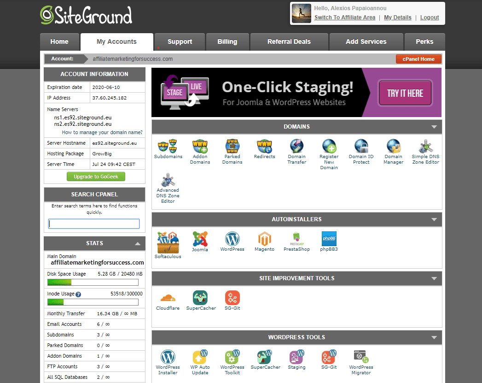
Task: Launch the Magento autoinstaller
Action: point(264,242)
